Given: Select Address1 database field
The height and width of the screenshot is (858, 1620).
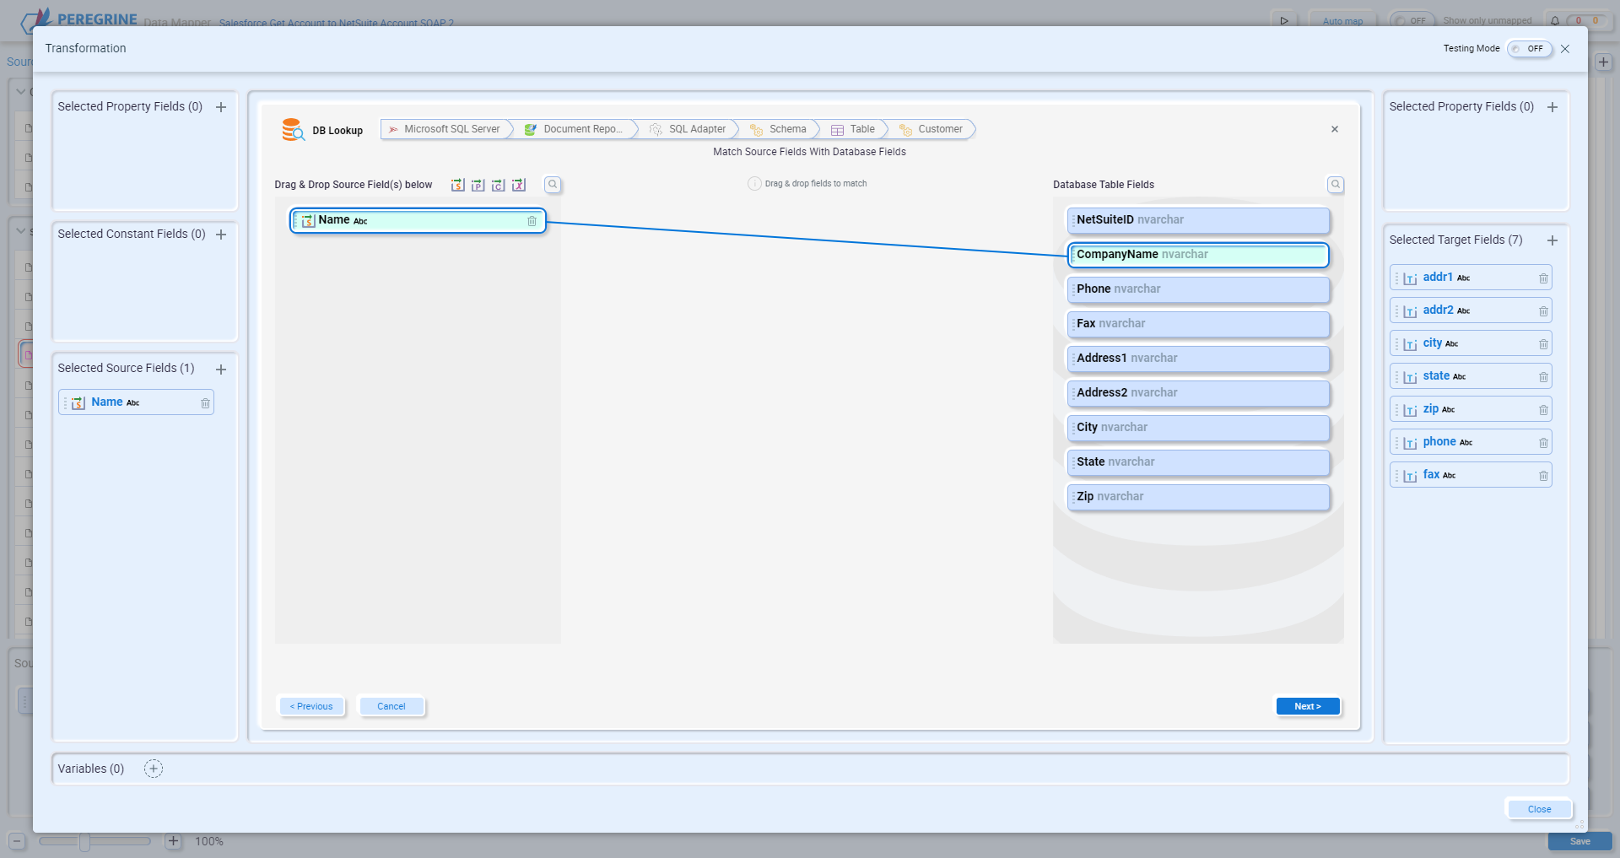Looking at the screenshot, I should click(1198, 359).
